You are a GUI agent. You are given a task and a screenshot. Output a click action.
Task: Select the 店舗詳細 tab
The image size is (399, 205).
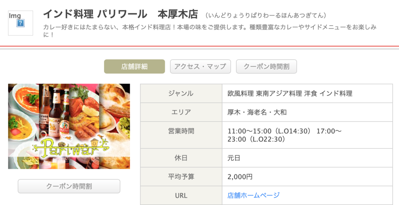point(134,67)
